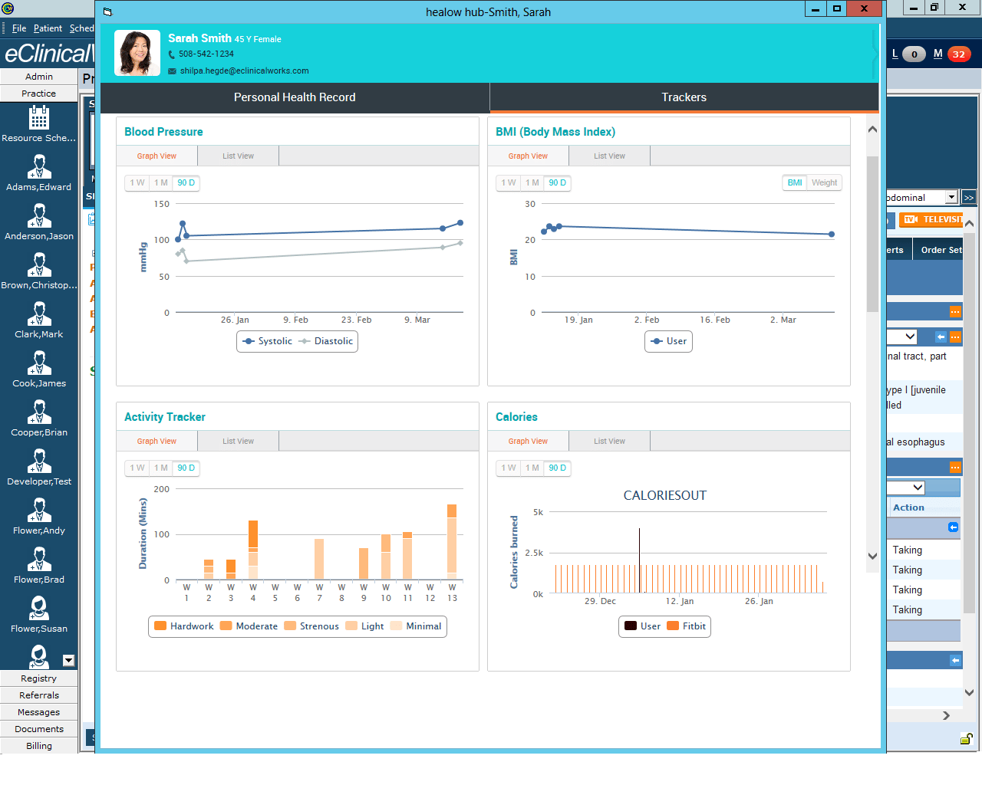Open the Documents section

[x=39, y=729]
